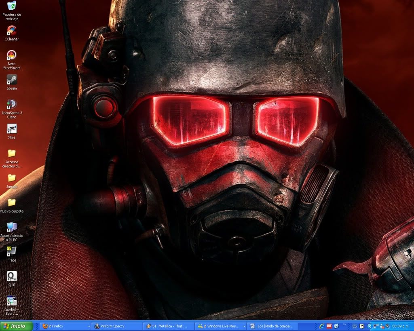The width and height of the screenshot is (414, 331).
Task: Expand the Windows Live Messenger group arrow
Action: [x=244, y=326]
